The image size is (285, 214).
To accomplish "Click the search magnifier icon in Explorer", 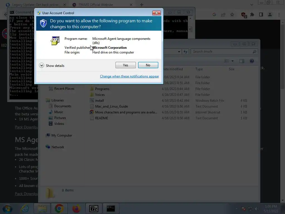I will tap(254, 52).
